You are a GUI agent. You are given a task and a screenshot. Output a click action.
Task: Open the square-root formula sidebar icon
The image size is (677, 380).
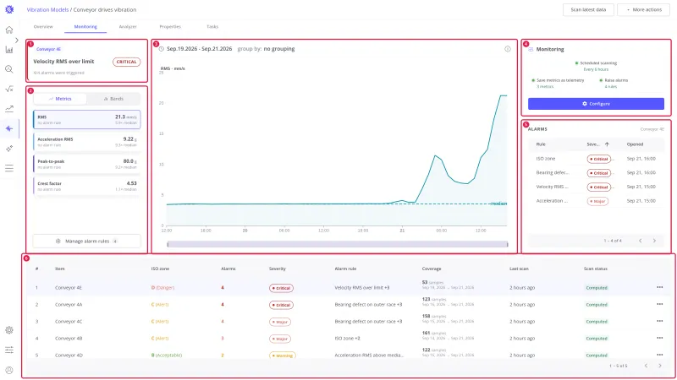(x=9, y=89)
